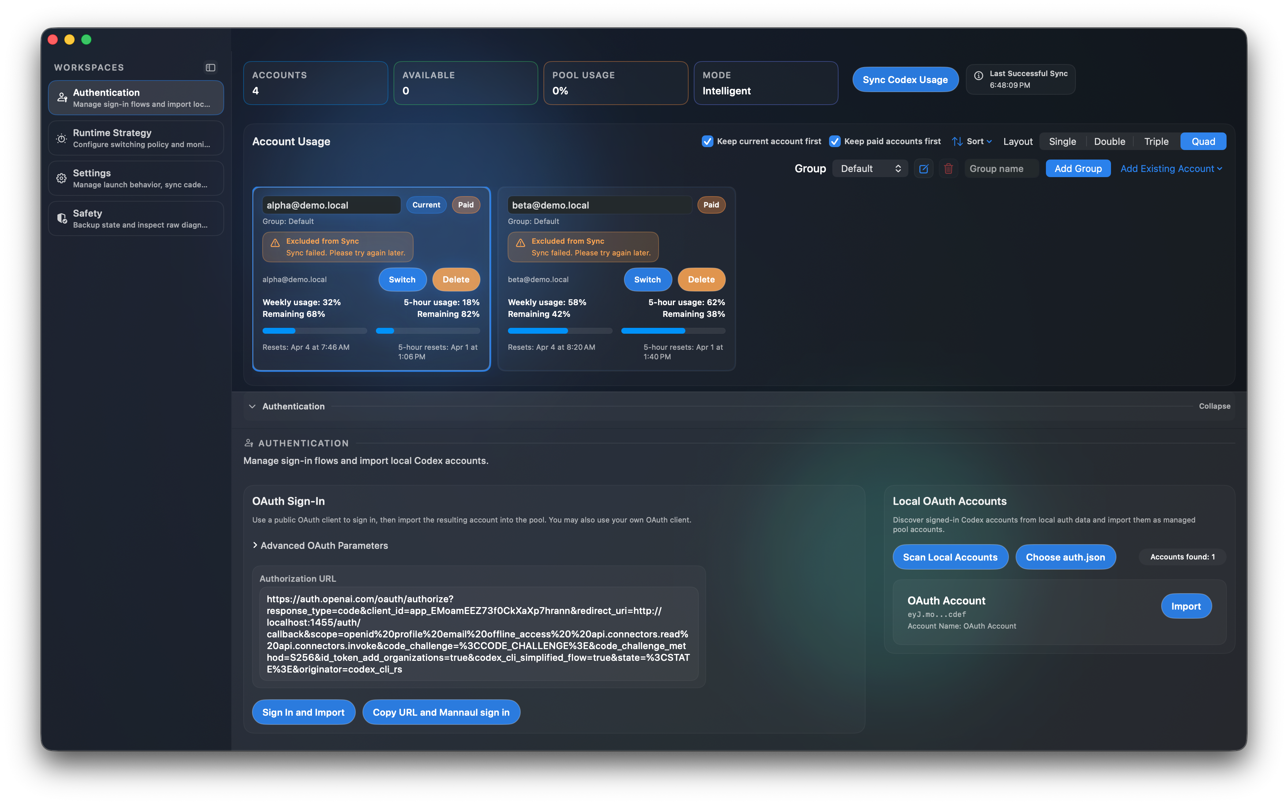The height and width of the screenshot is (805, 1288).
Task: Click the Collapse label on the right
Action: pos(1214,406)
